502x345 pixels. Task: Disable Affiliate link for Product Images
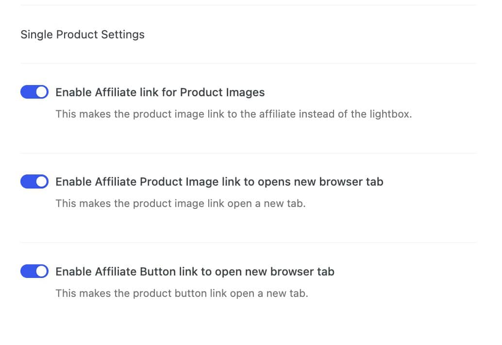[x=34, y=92]
